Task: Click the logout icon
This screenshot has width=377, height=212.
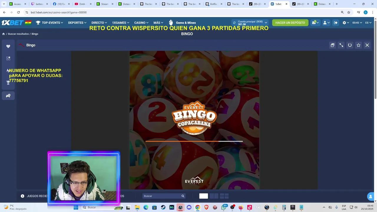Action: pos(335,23)
